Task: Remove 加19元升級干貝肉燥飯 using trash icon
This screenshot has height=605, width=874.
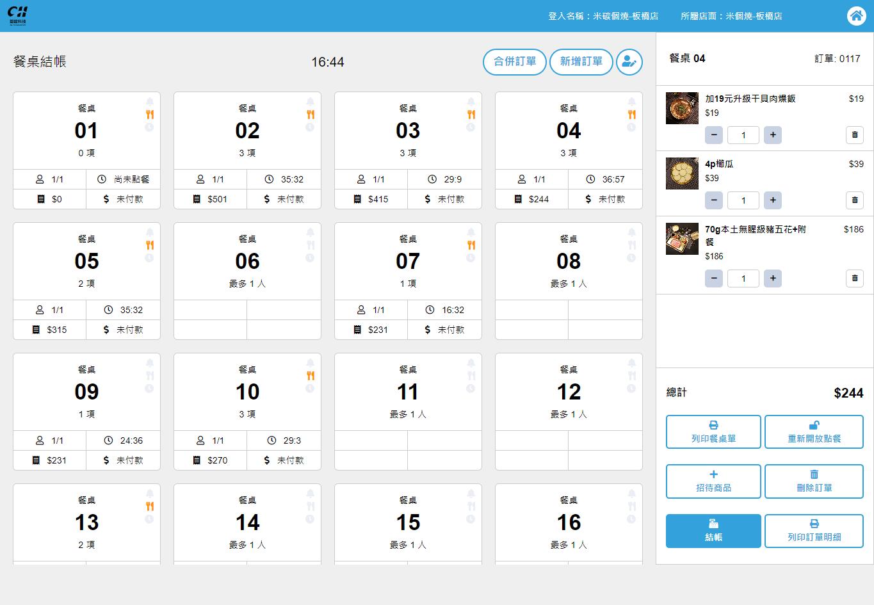Action: [854, 135]
